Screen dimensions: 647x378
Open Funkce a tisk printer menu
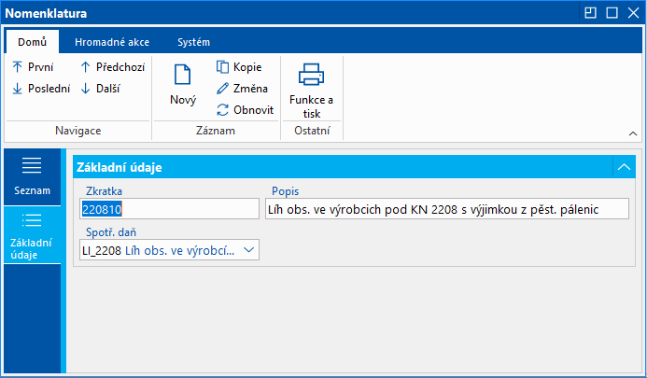311,89
